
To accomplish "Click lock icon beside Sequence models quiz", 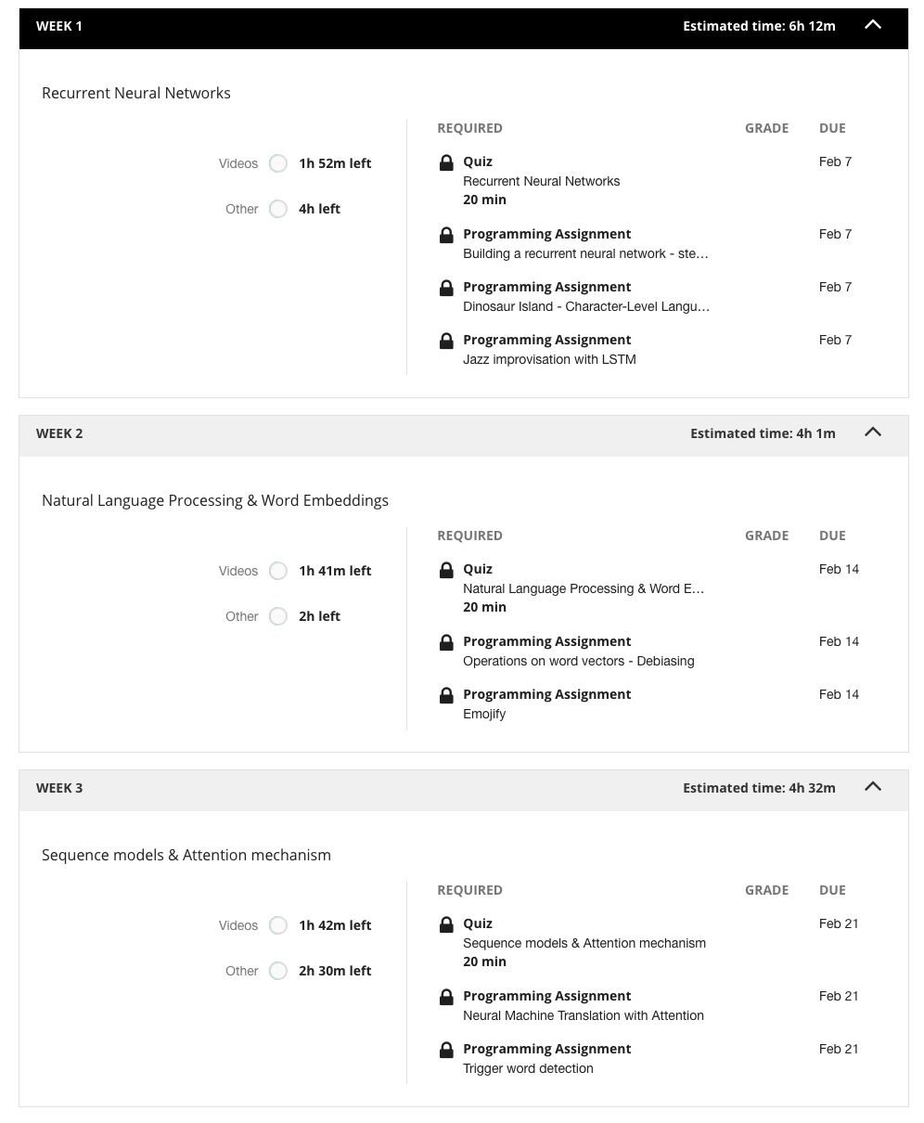I will click(x=446, y=924).
